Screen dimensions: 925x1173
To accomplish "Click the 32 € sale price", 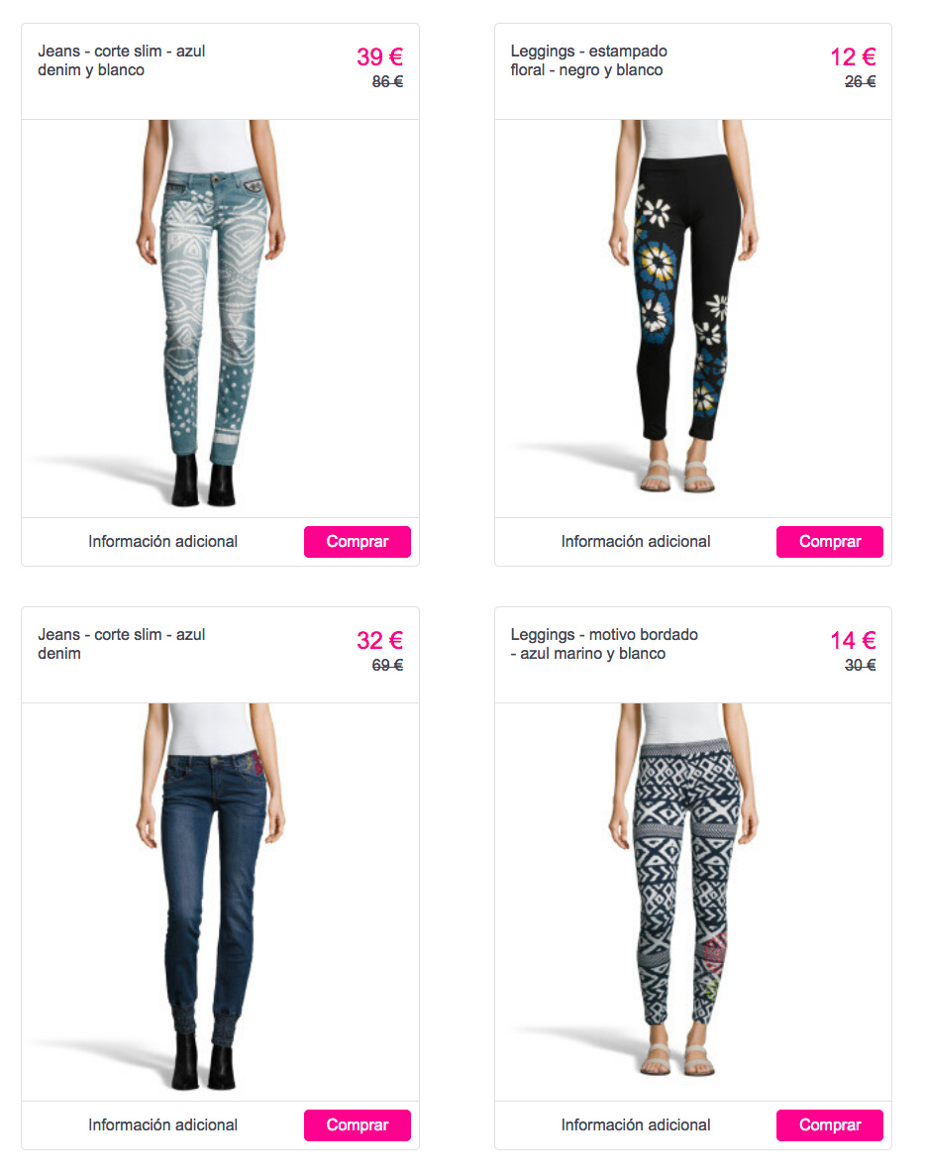I will point(380,640).
